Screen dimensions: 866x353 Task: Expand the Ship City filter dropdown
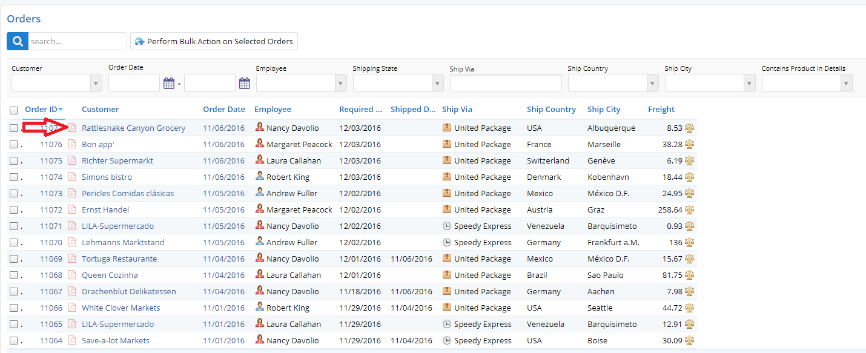pos(749,83)
